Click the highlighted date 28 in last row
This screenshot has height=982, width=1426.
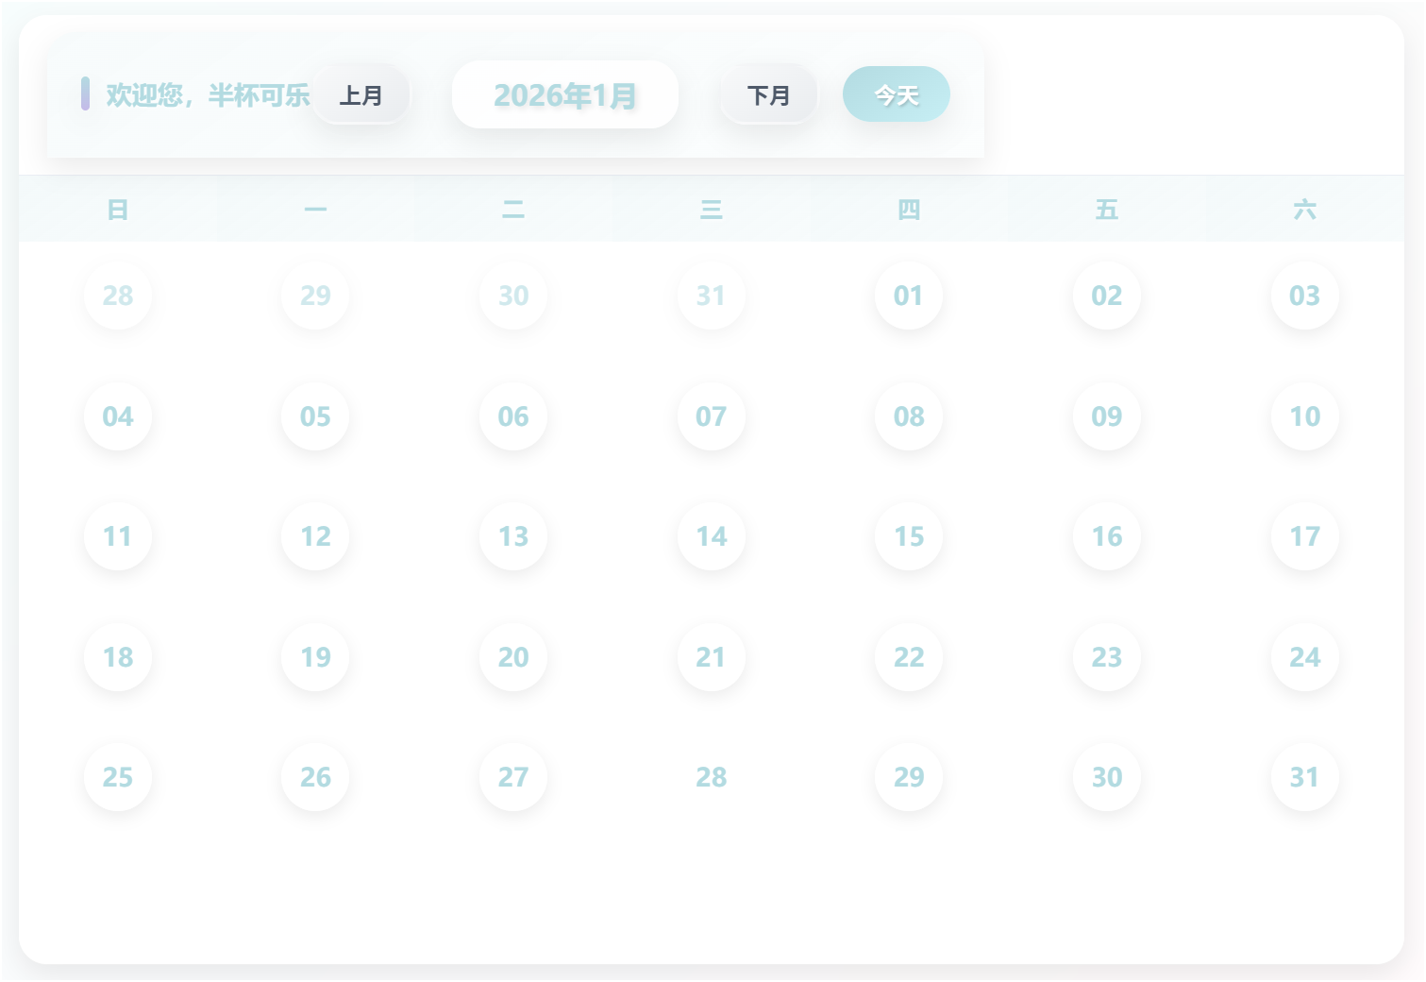(x=711, y=777)
